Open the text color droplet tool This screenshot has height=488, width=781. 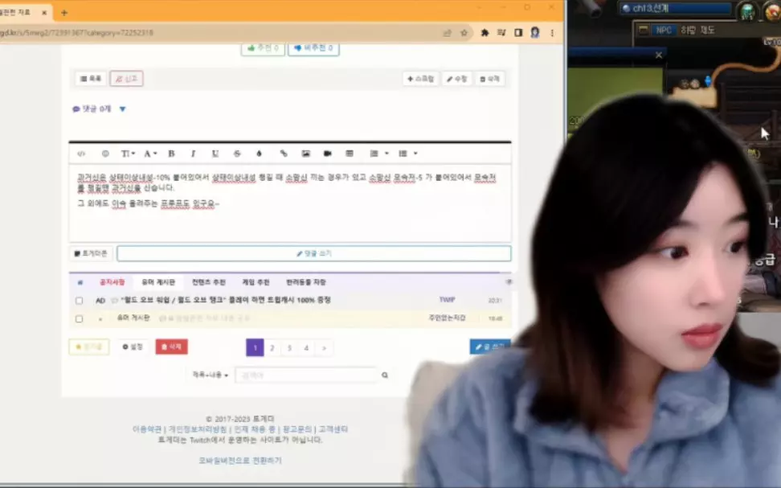[x=259, y=154]
